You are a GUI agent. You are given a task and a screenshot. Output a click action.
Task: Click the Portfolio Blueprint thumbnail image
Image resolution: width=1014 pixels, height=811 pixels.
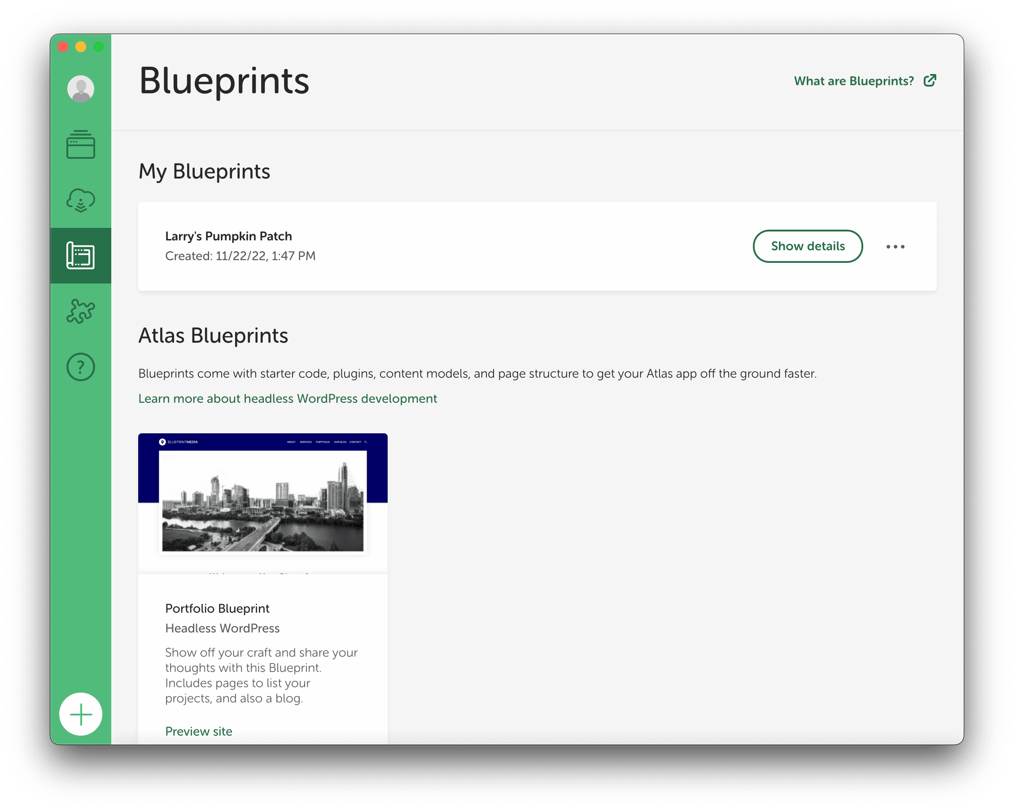[x=262, y=504]
